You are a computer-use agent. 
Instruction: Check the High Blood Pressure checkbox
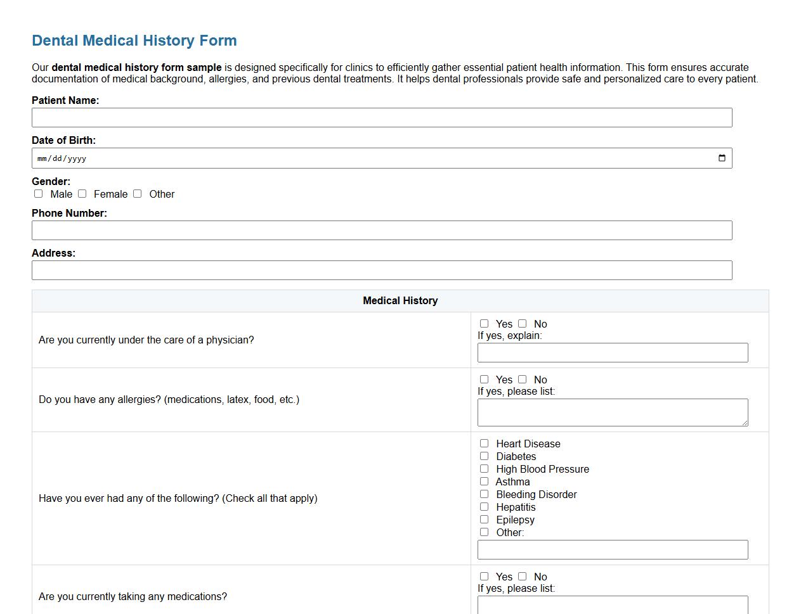point(484,468)
